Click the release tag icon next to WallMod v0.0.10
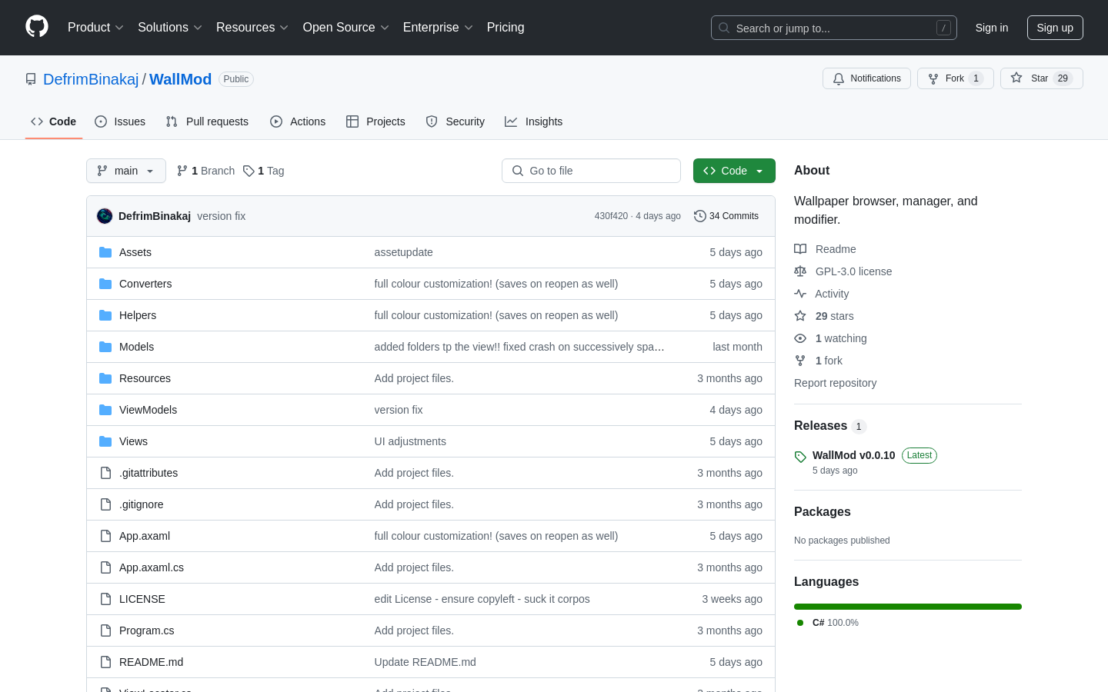The image size is (1108, 692). [x=800, y=457]
